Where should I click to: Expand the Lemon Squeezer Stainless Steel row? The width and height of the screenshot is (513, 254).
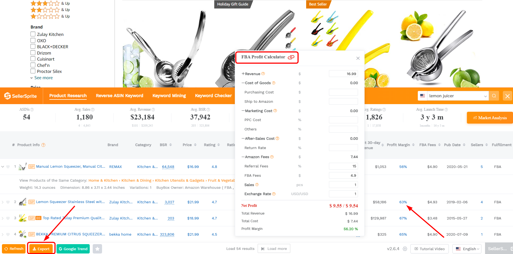tap(3, 202)
